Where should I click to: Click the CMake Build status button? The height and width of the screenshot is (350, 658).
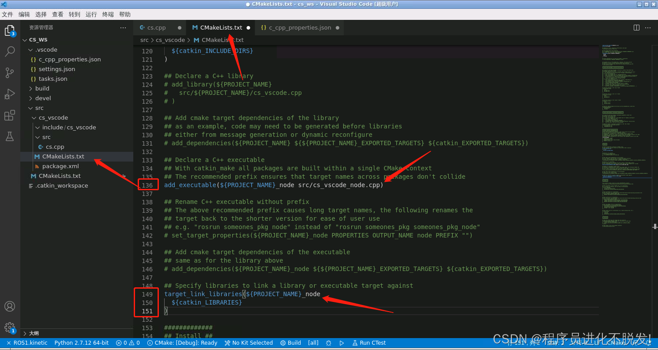click(291, 343)
